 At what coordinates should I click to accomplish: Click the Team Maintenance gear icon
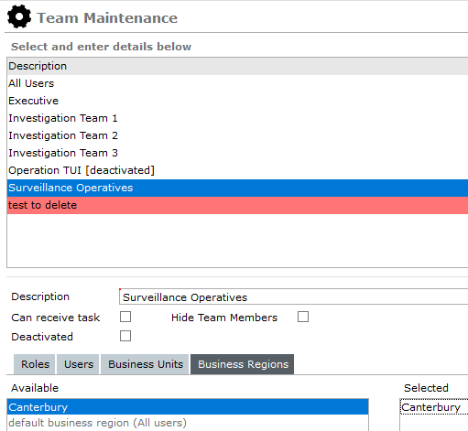click(19, 17)
